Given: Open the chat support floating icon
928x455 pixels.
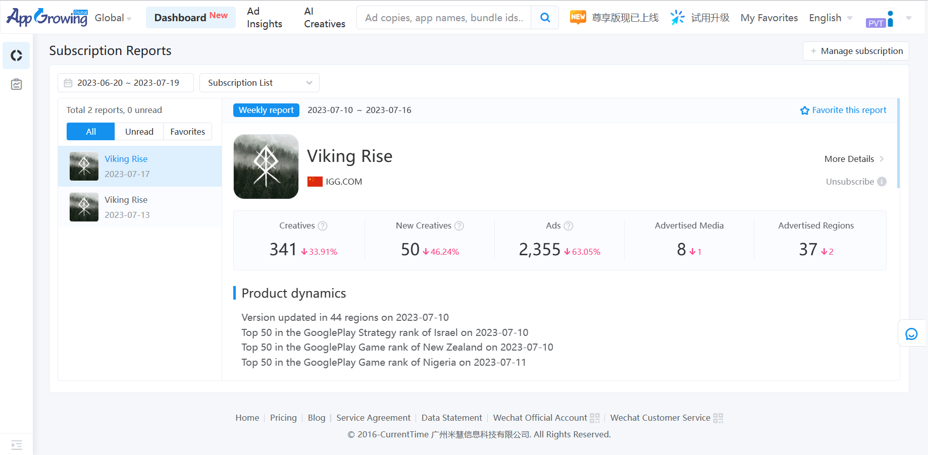Looking at the screenshot, I should tap(911, 334).
